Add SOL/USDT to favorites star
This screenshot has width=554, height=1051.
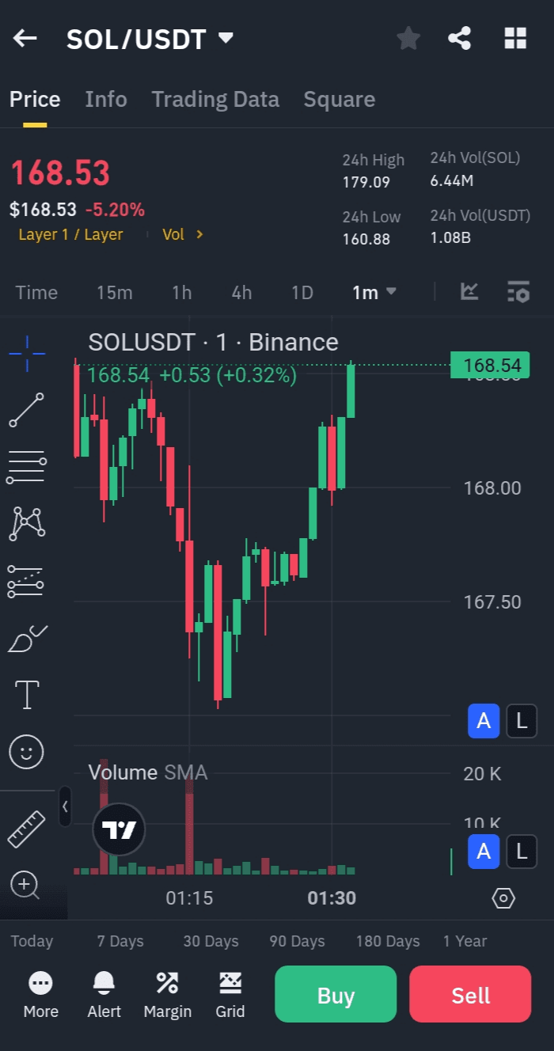tap(408, 38)
